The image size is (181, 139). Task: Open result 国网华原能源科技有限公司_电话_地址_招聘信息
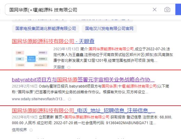pos(84,111)
